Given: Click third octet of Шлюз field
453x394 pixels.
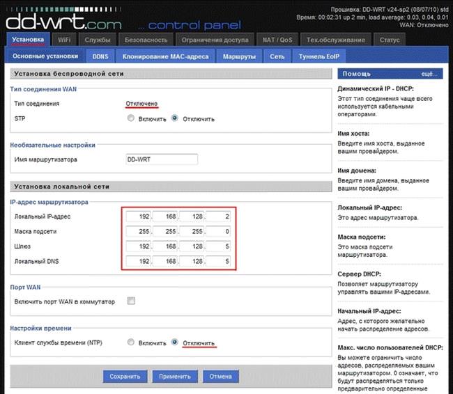Looking at the screenshot, I should click(192, 246).
